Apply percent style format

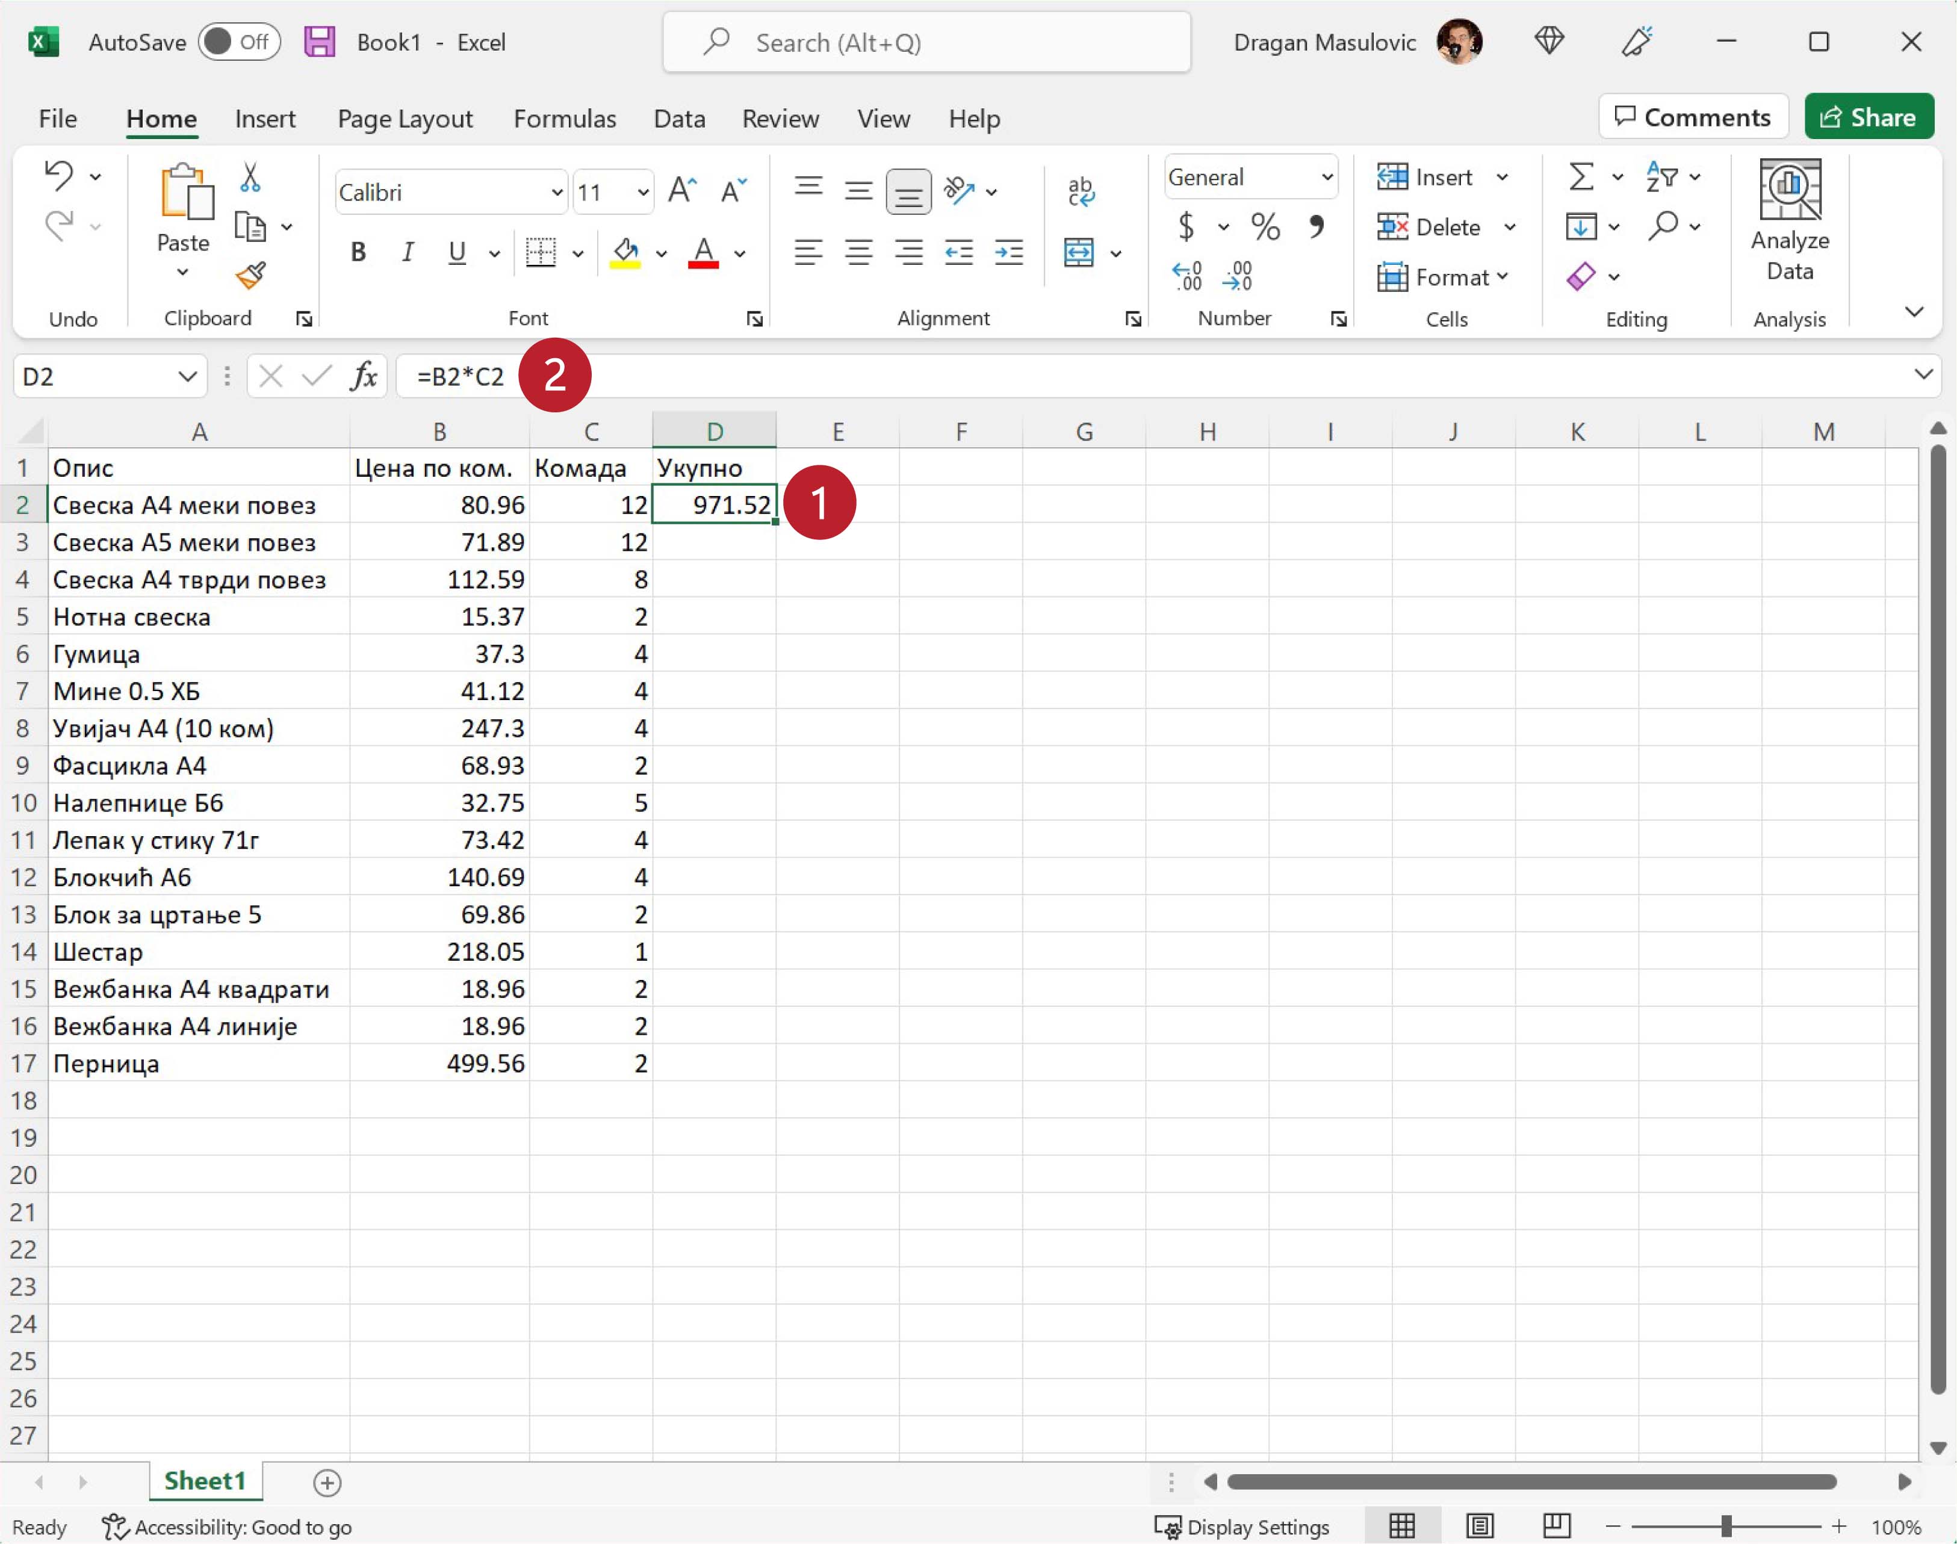[1265, 226]
